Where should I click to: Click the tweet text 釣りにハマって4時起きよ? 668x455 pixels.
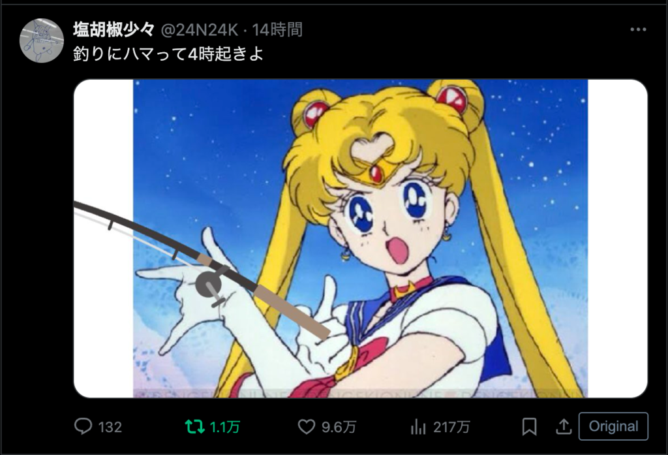click(x=168, y=54)
